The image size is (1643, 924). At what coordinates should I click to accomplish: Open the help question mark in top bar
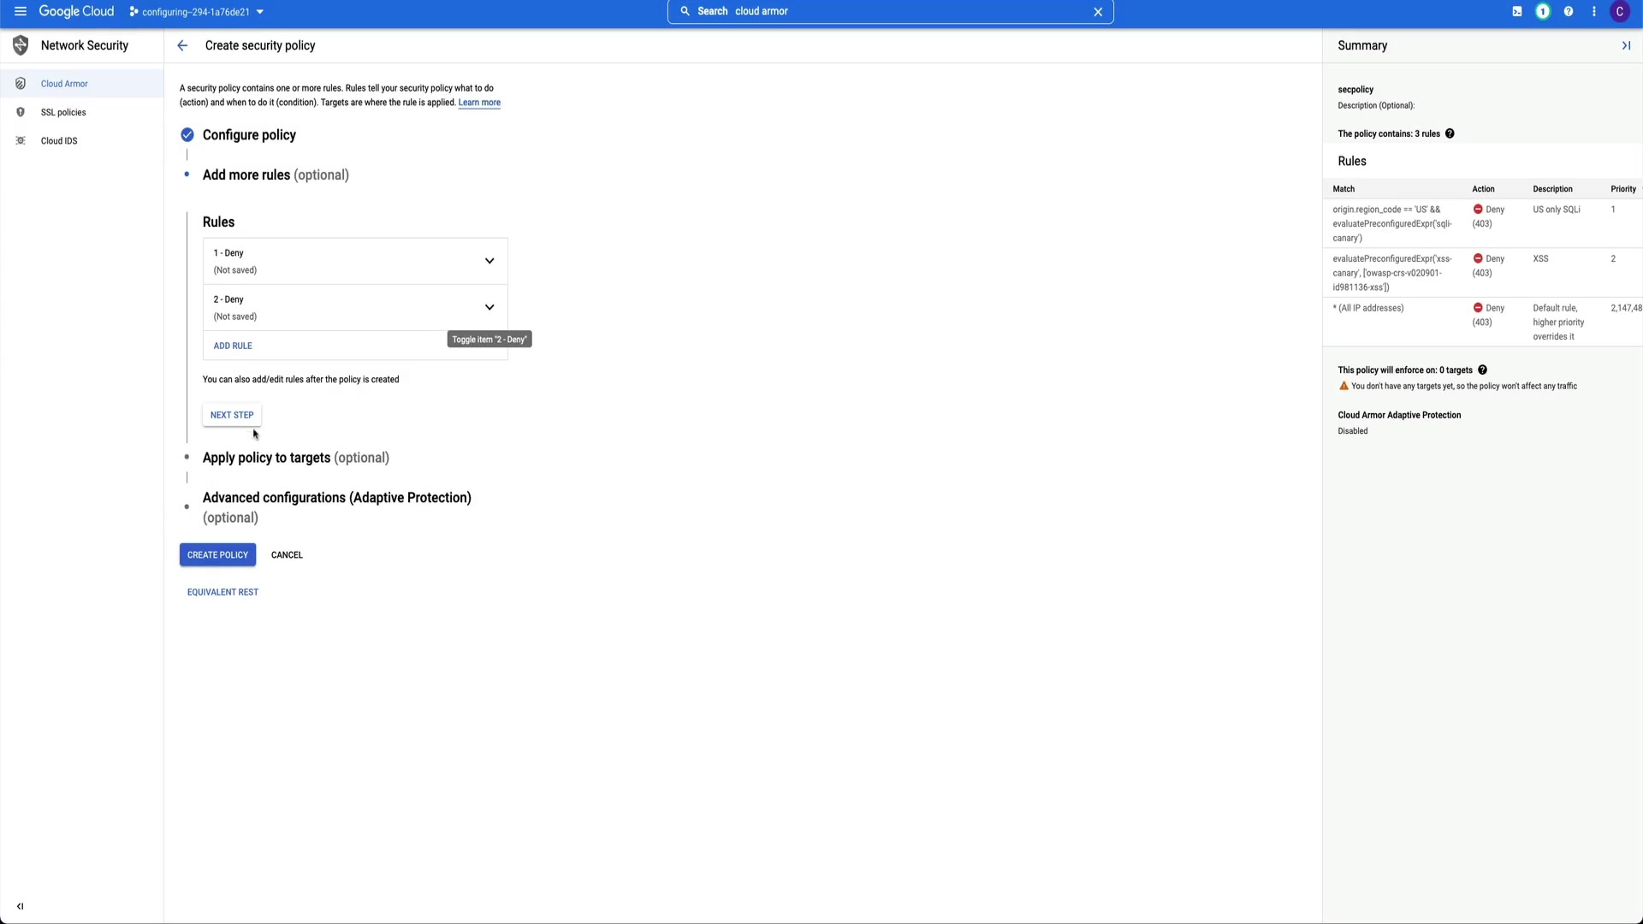coord(1569,11)
